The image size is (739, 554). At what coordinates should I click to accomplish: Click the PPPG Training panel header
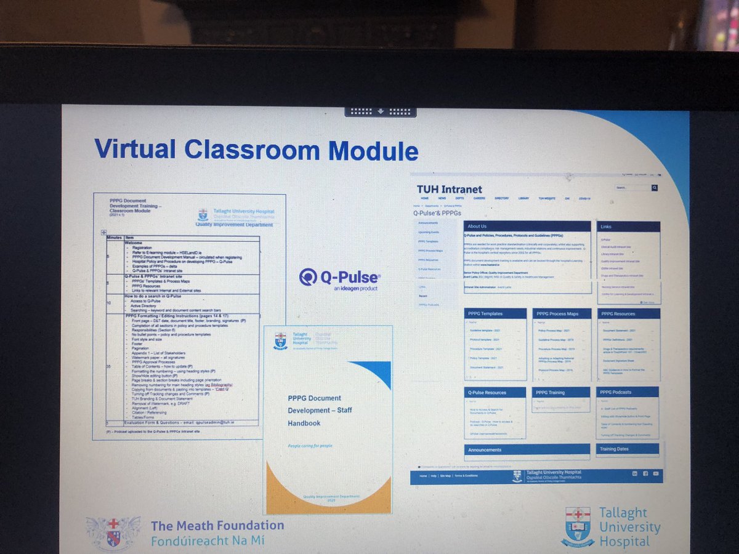pos(560,392)
